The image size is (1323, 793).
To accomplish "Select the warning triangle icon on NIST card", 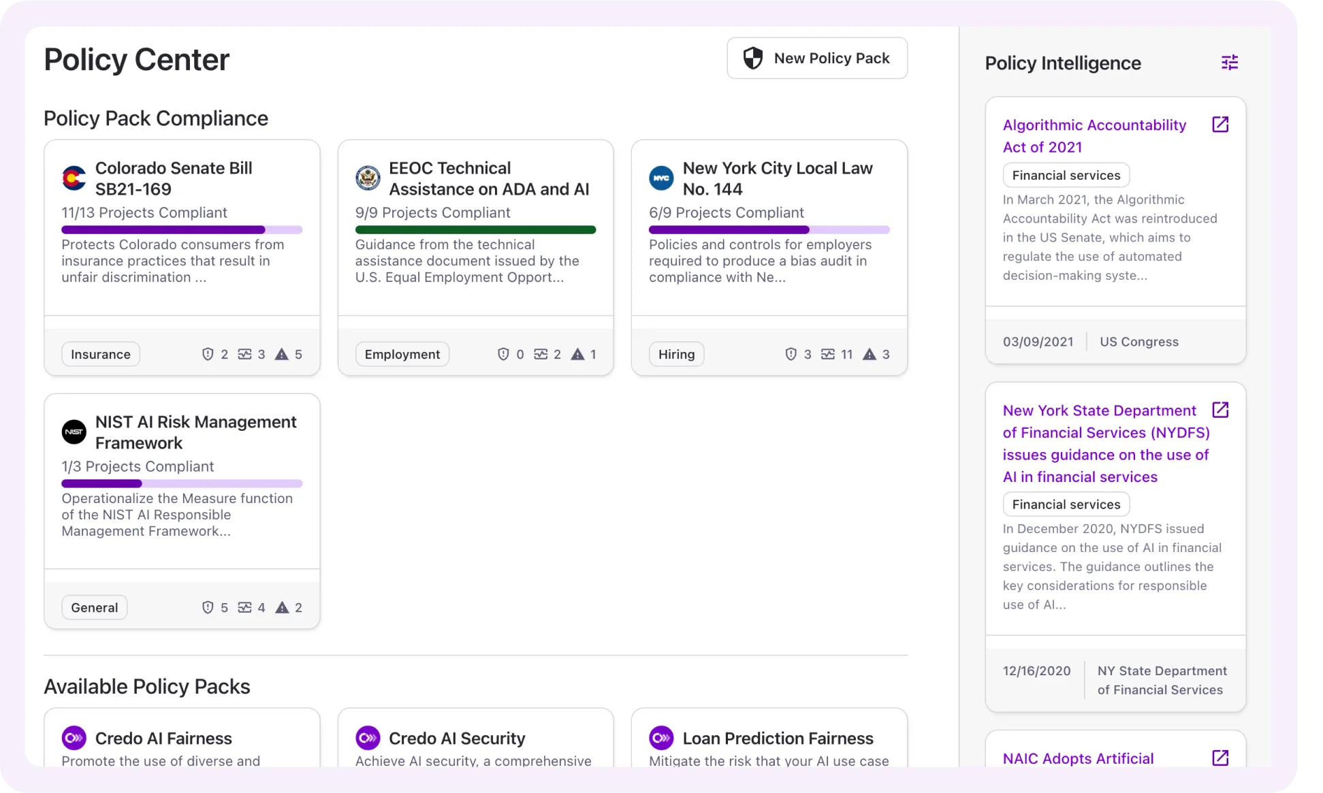I will (281, 607).
